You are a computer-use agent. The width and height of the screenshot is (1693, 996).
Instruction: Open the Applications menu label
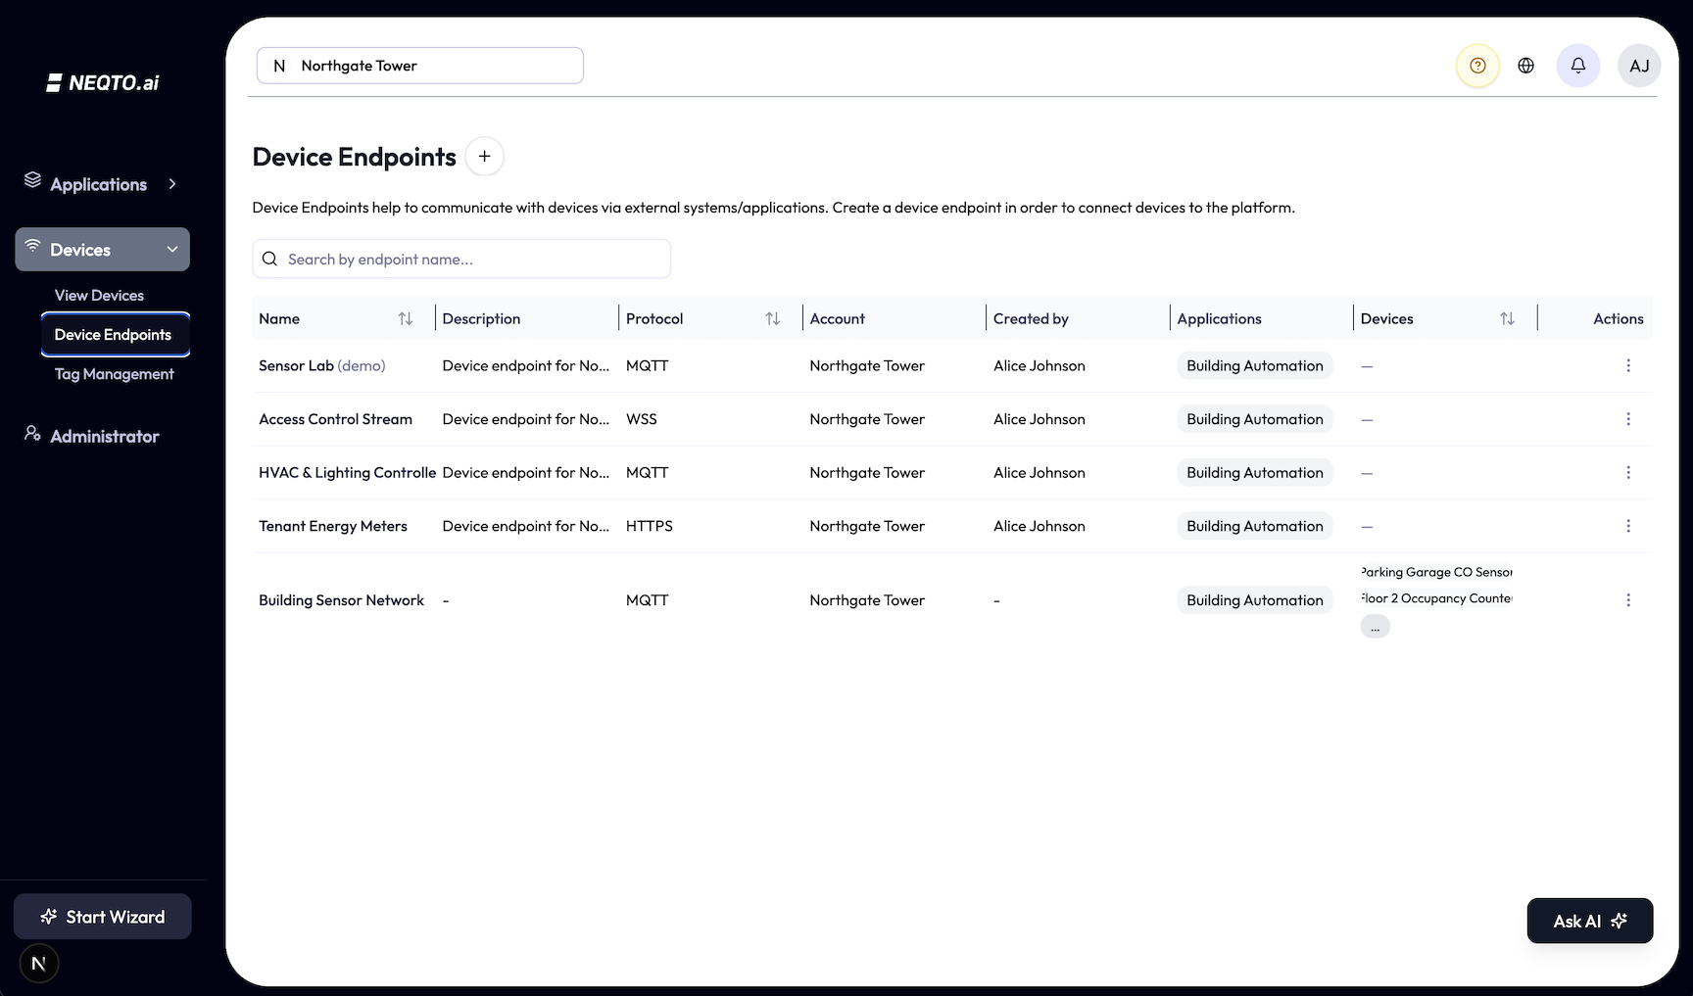pos(98,184)
